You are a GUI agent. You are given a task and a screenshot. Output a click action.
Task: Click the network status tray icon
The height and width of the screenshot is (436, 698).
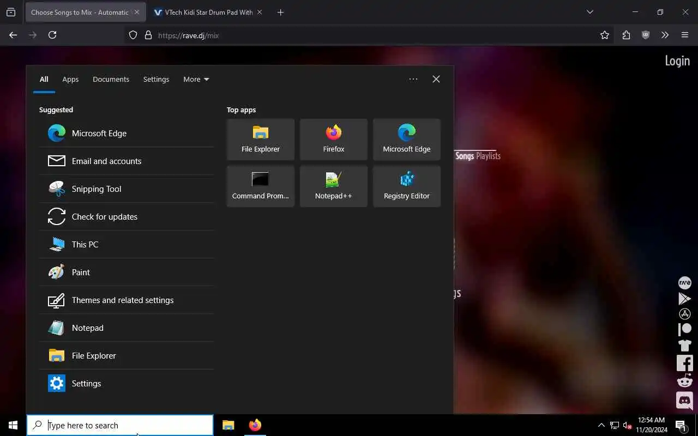tap(615, 425)
